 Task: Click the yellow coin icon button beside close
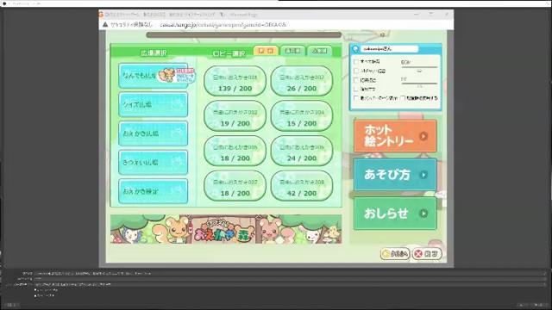click(x=395, y=253)
